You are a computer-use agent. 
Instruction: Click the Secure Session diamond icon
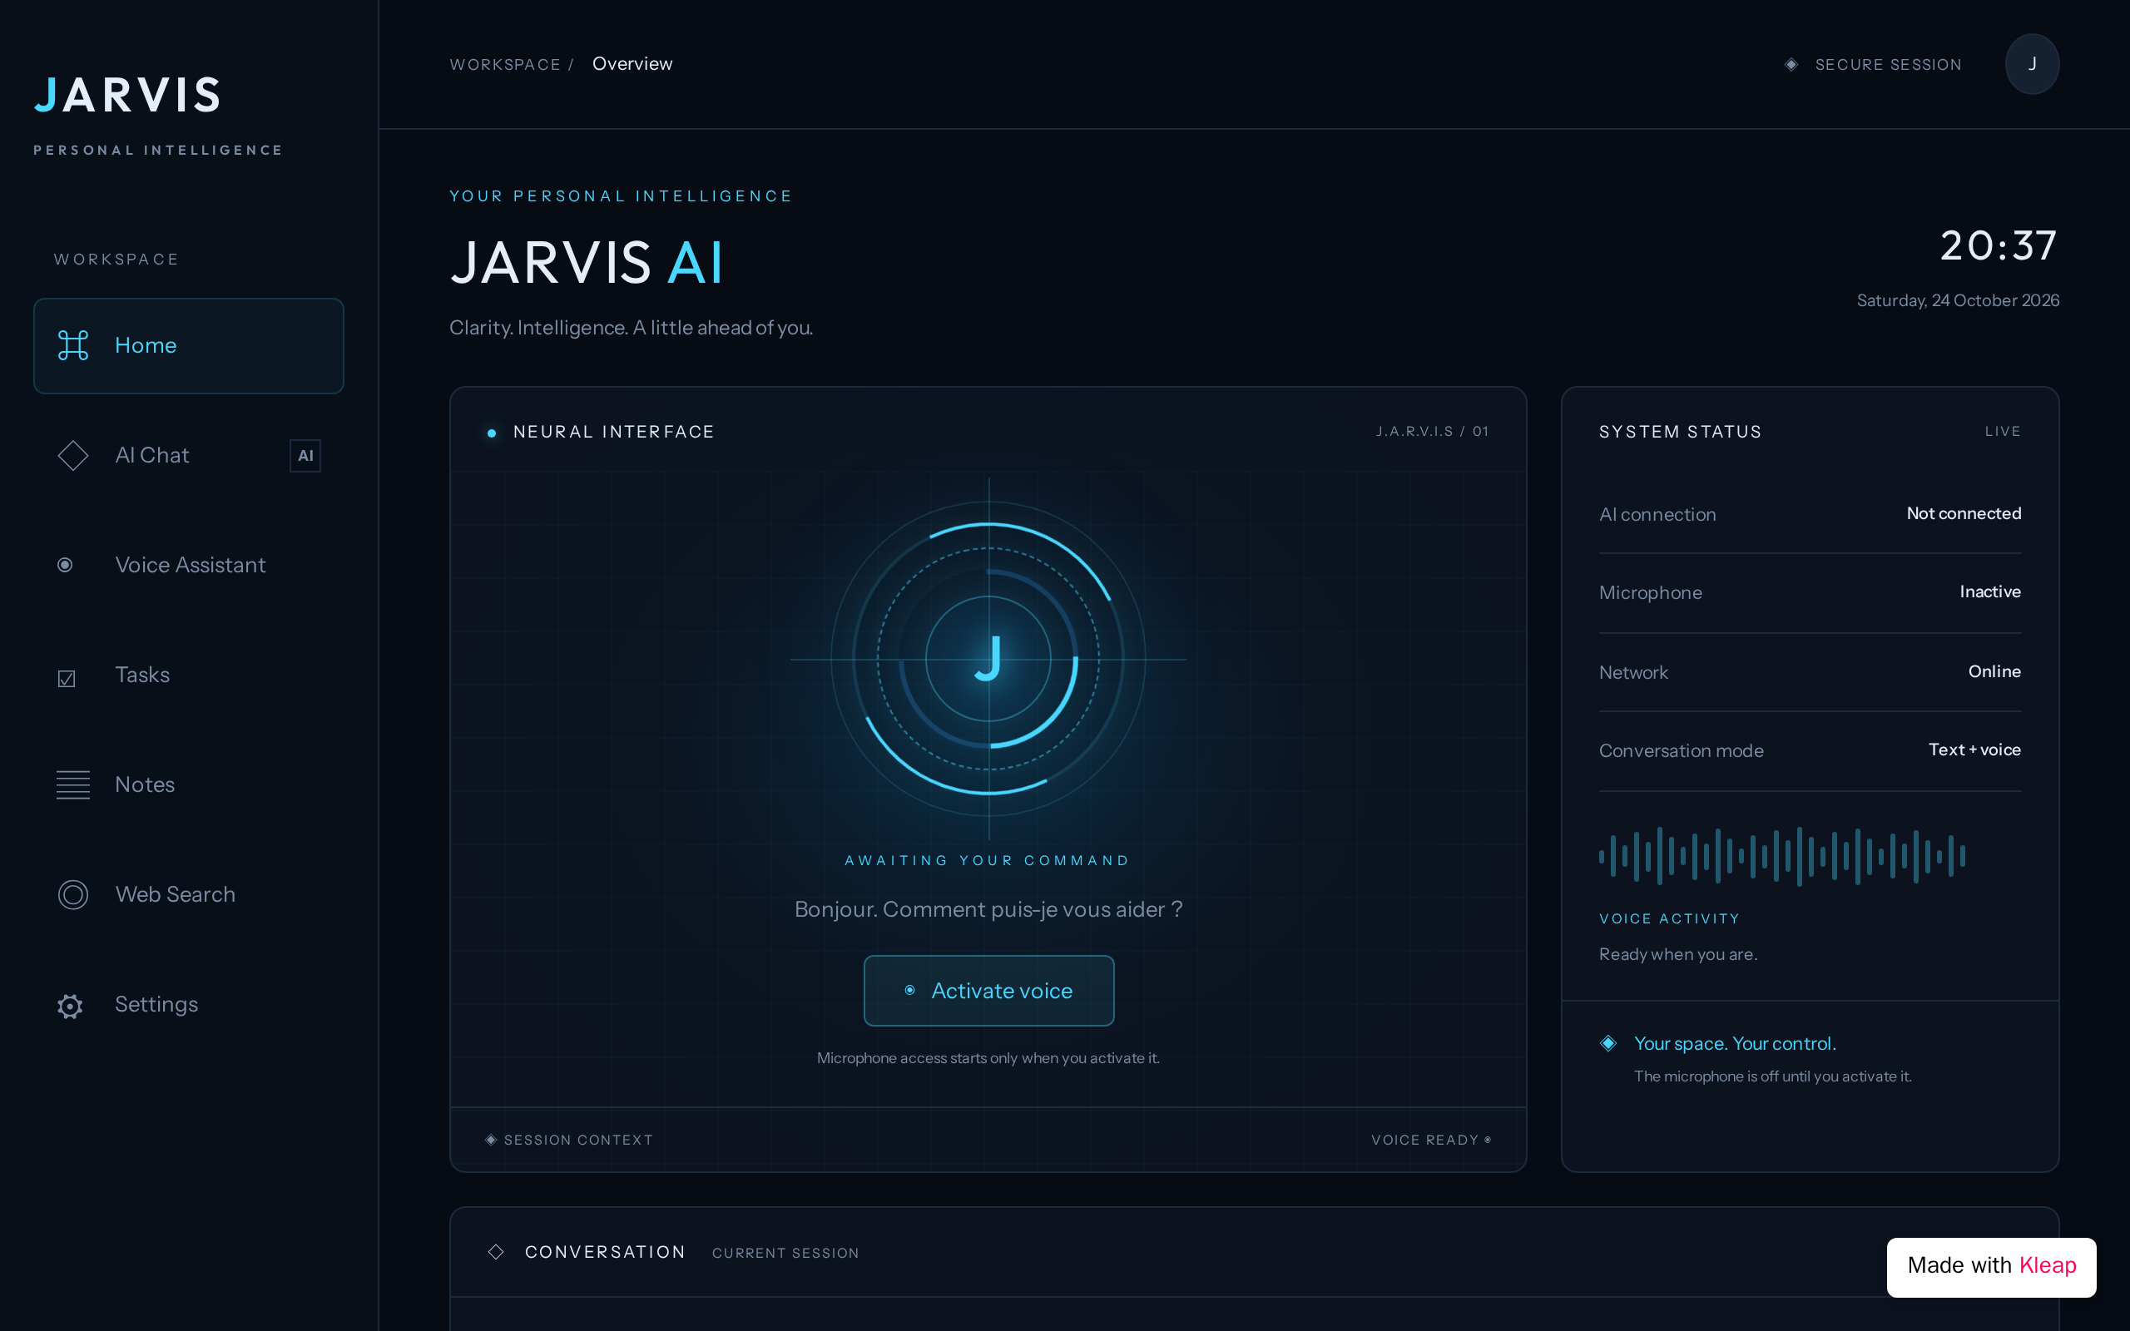pos(1791,64)
